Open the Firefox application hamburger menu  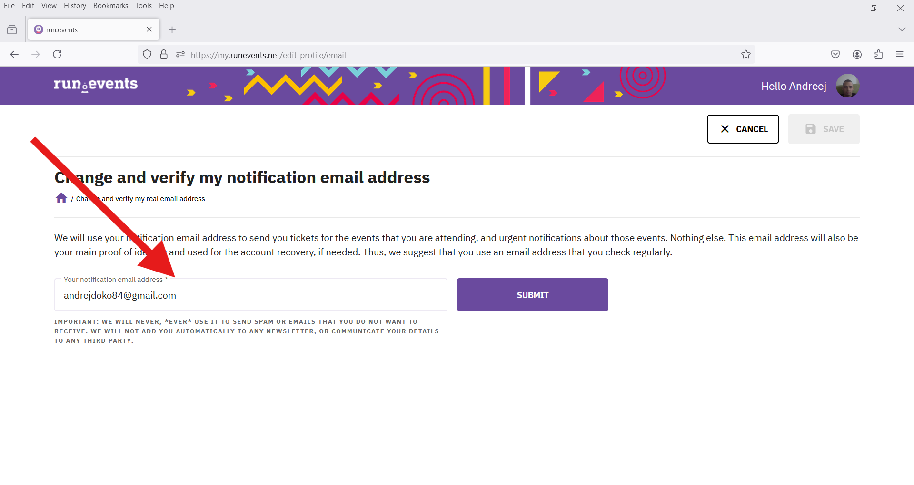(900, 55)
